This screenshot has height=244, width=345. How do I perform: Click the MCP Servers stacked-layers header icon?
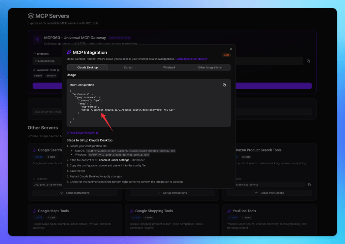31,16
